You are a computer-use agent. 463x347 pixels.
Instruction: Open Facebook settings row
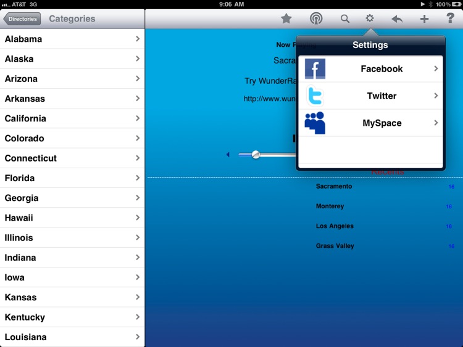click(370, 68)
